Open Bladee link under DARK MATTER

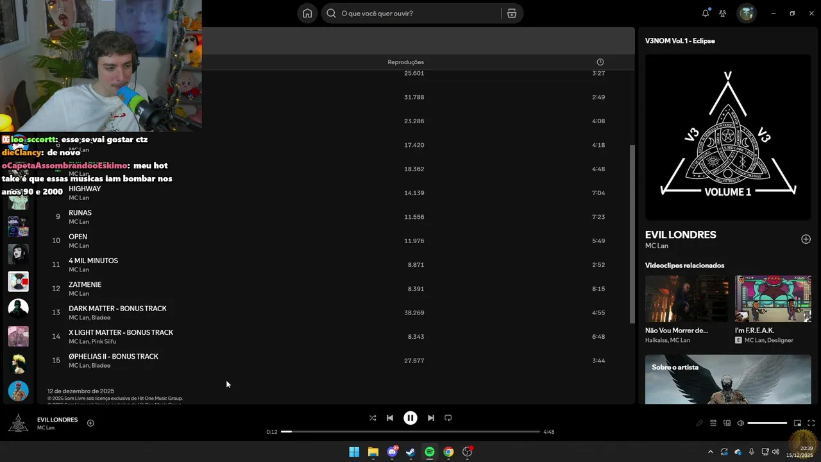(x=101, y=318)
